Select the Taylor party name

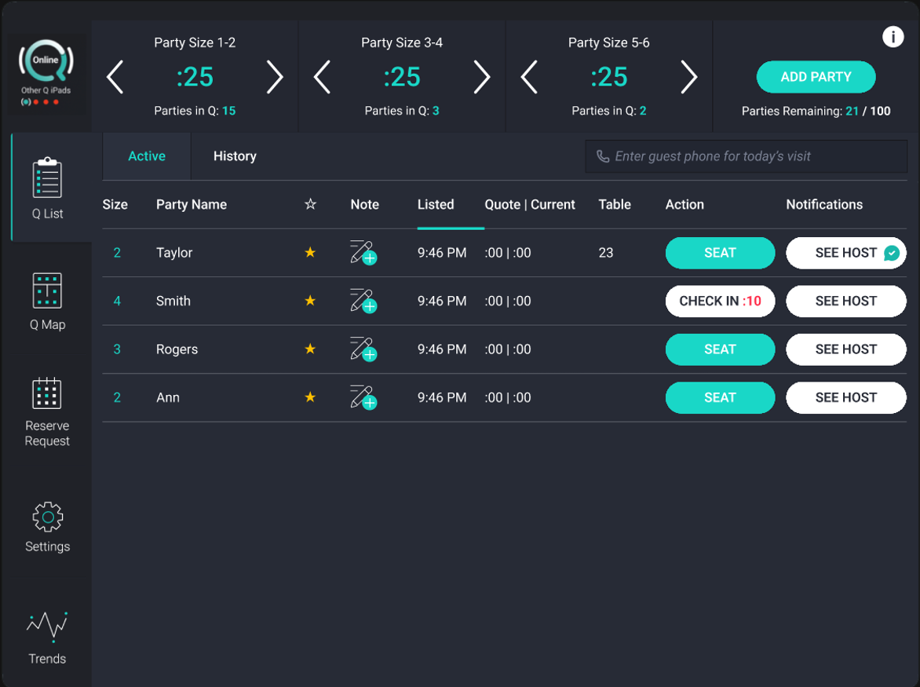pos(174,253)
